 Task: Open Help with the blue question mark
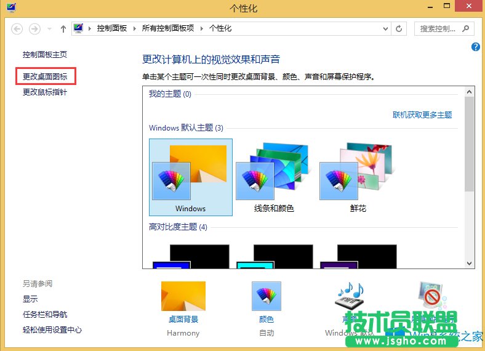coord(476,47)
